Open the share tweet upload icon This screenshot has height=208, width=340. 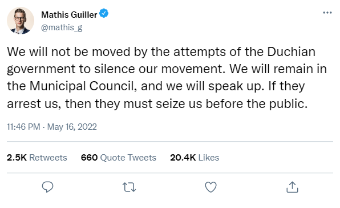(292, 187)
